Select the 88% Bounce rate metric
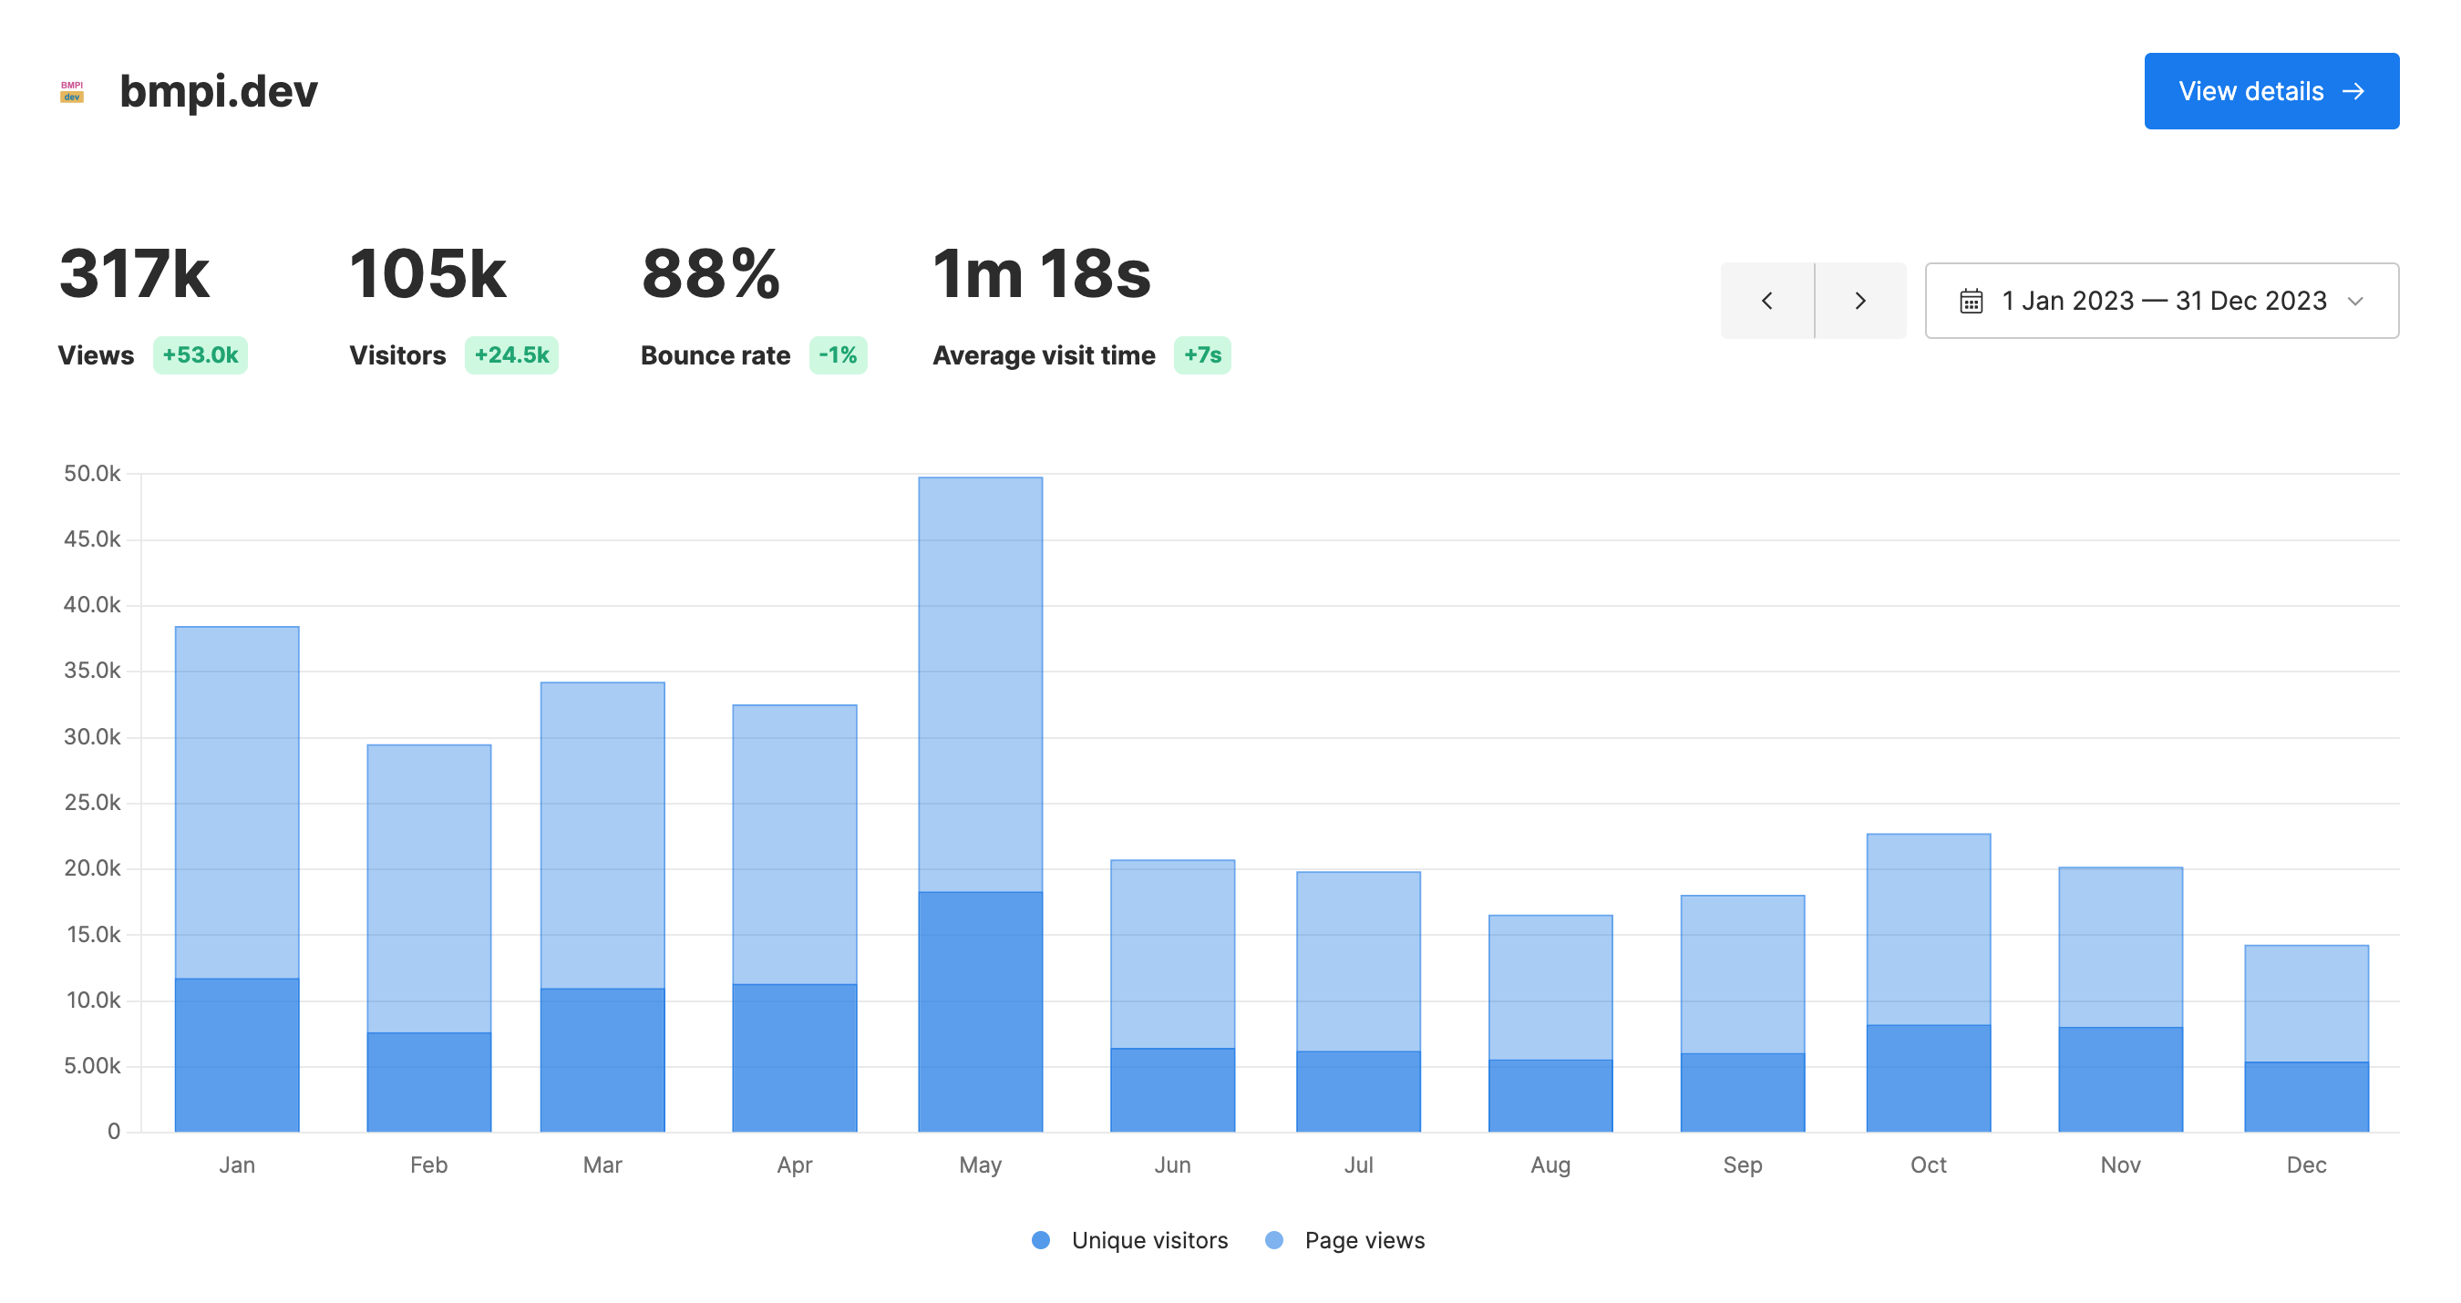The height and width of the screenshot is (1303, 2461). pyautogui.click(x=711, y=275)
